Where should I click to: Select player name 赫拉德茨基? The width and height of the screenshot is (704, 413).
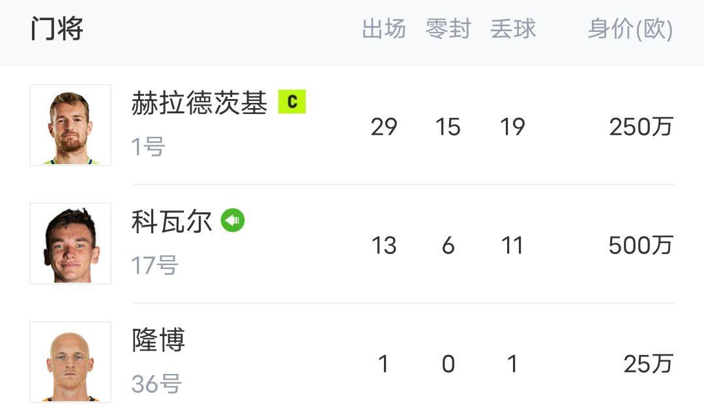(x=199, y=103)
